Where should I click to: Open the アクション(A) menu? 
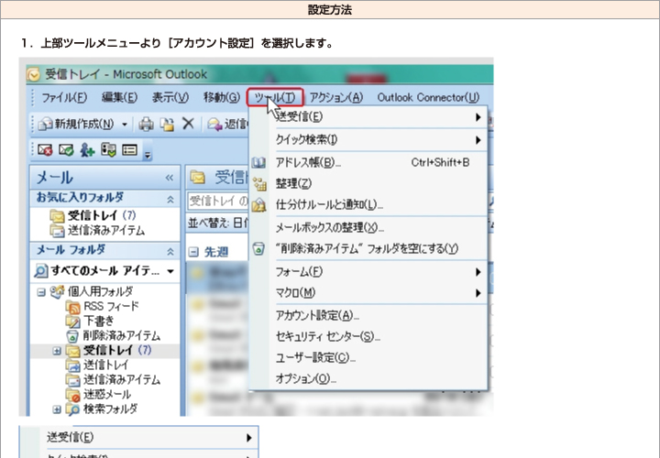click(336, 98)
